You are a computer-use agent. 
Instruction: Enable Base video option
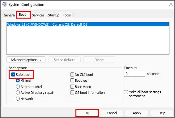(x=72, y=87)
